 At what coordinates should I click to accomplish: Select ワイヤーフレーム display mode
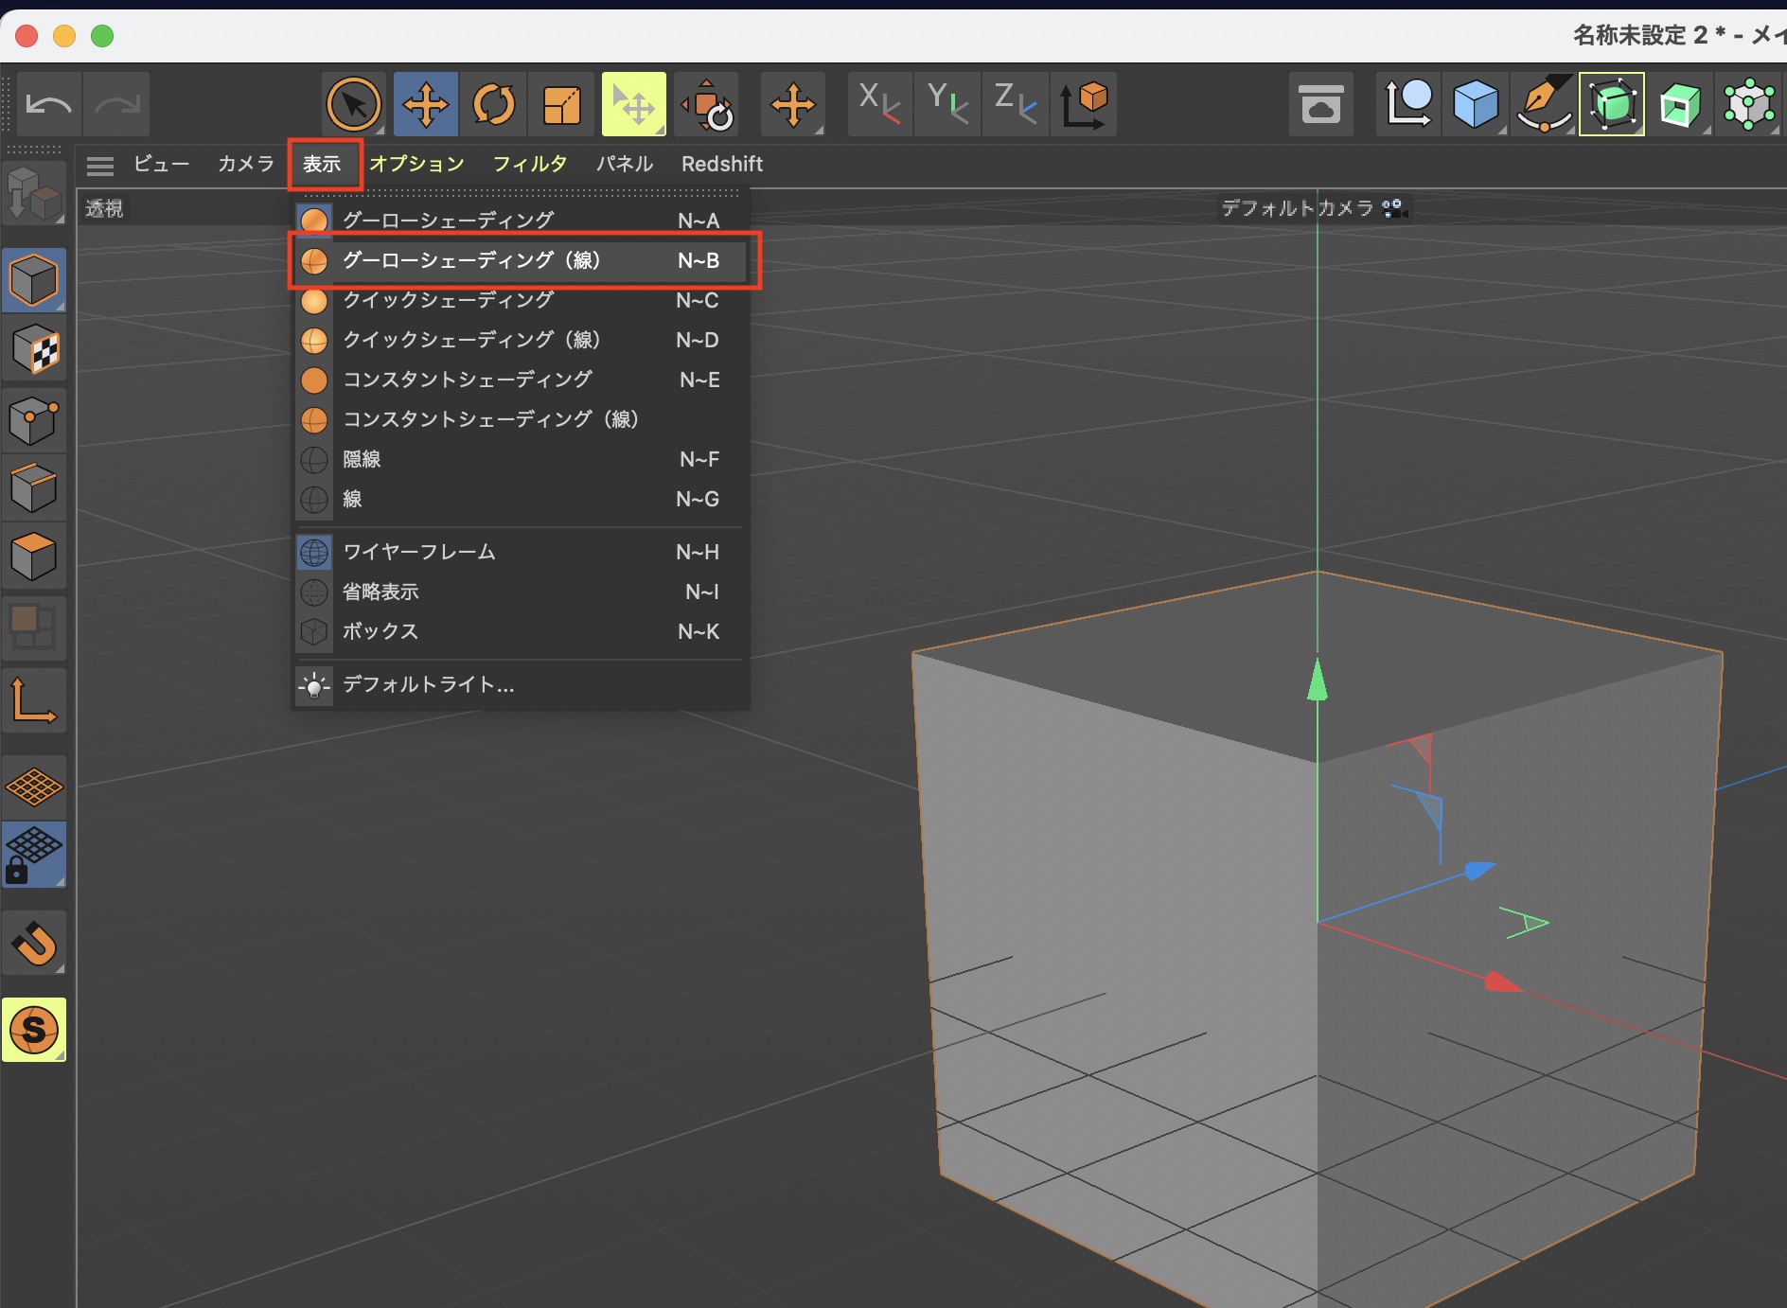pyautogui.click(x=419, y=552)
